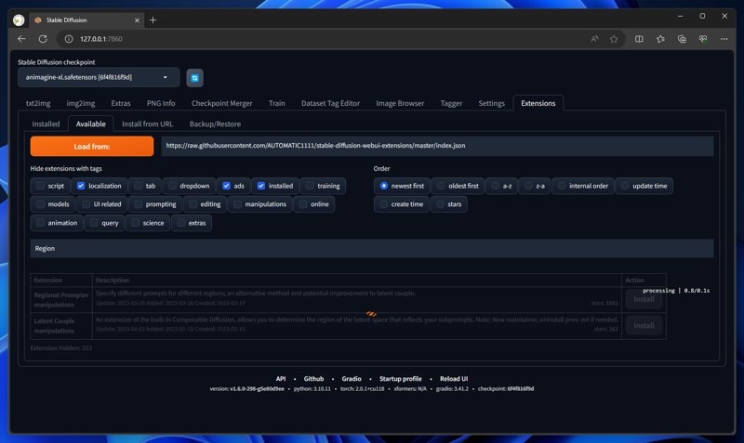
Task: Install the Latent Couple extension
Action: point(644,326)
